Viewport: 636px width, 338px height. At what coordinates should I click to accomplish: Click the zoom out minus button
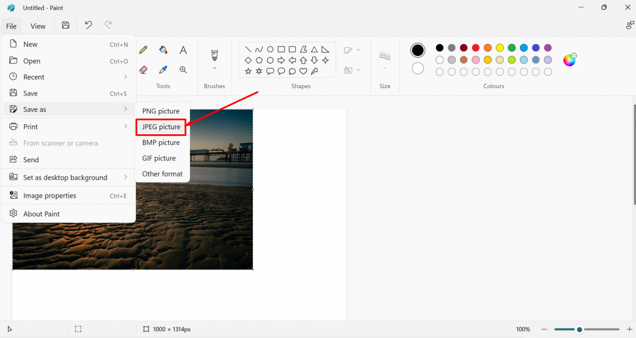[x=544, y=329]
